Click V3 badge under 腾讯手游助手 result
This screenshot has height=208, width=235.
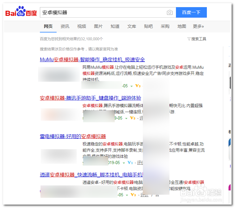133,118
